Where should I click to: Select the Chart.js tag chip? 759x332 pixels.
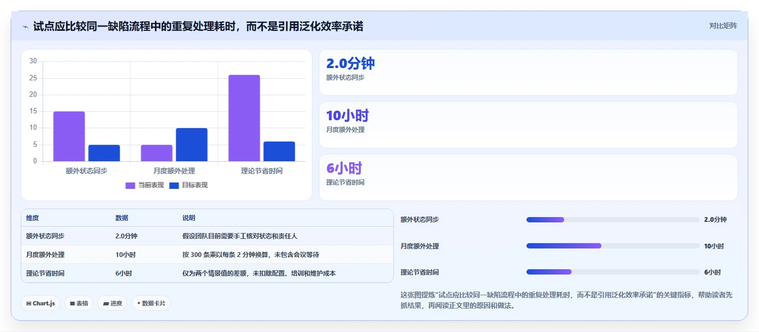coord(40,303)
